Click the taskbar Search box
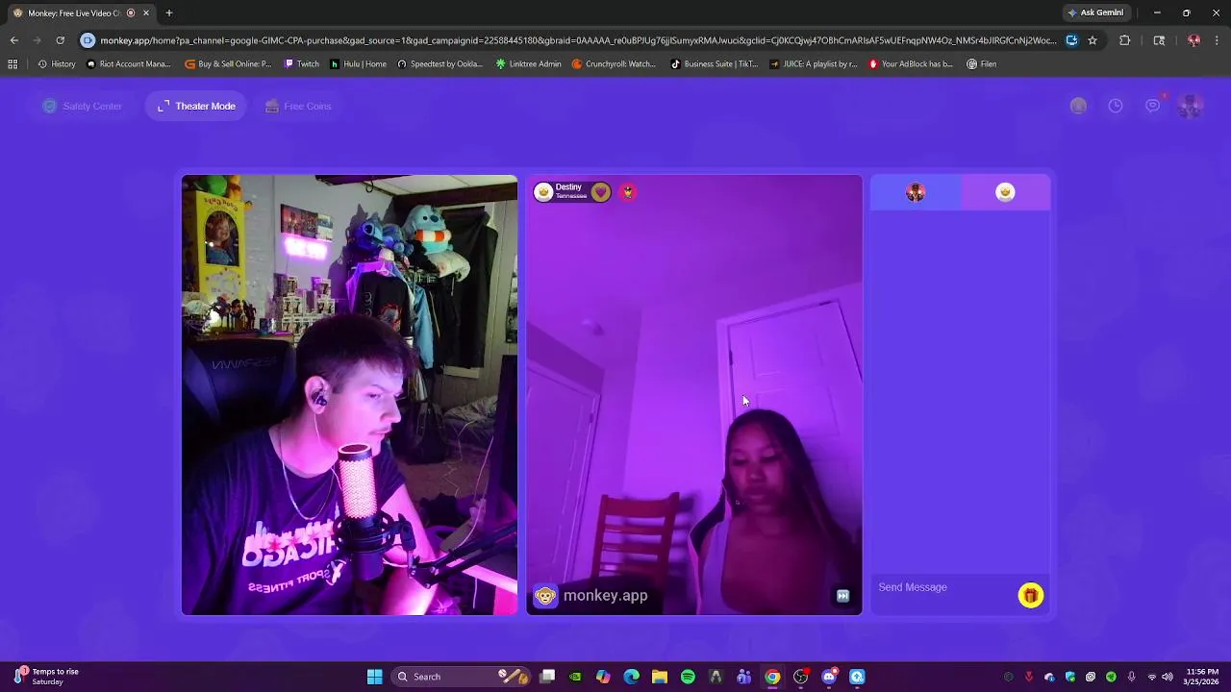 click(x=459, y=677)
